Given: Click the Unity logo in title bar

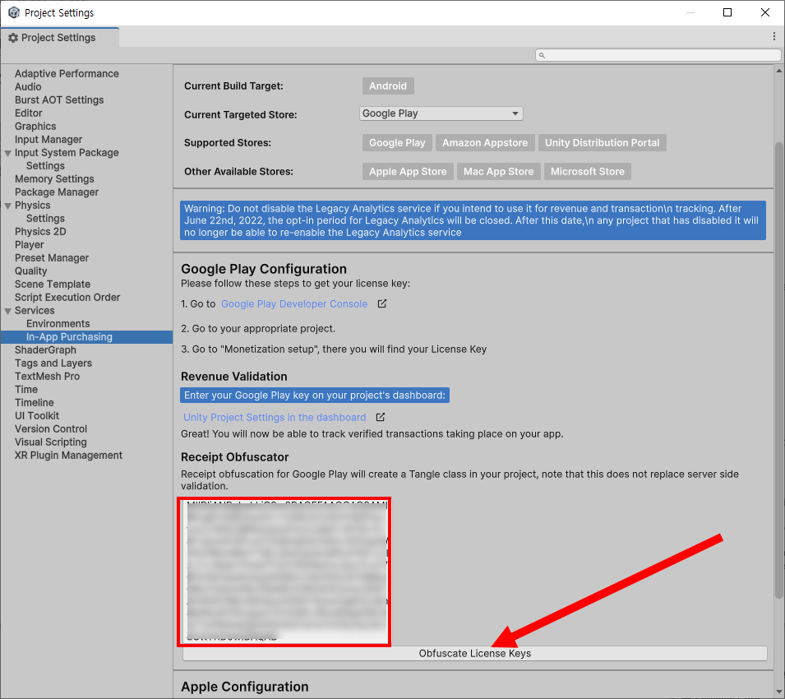Looking at the screenshot, I should click(x=14, y=12).
